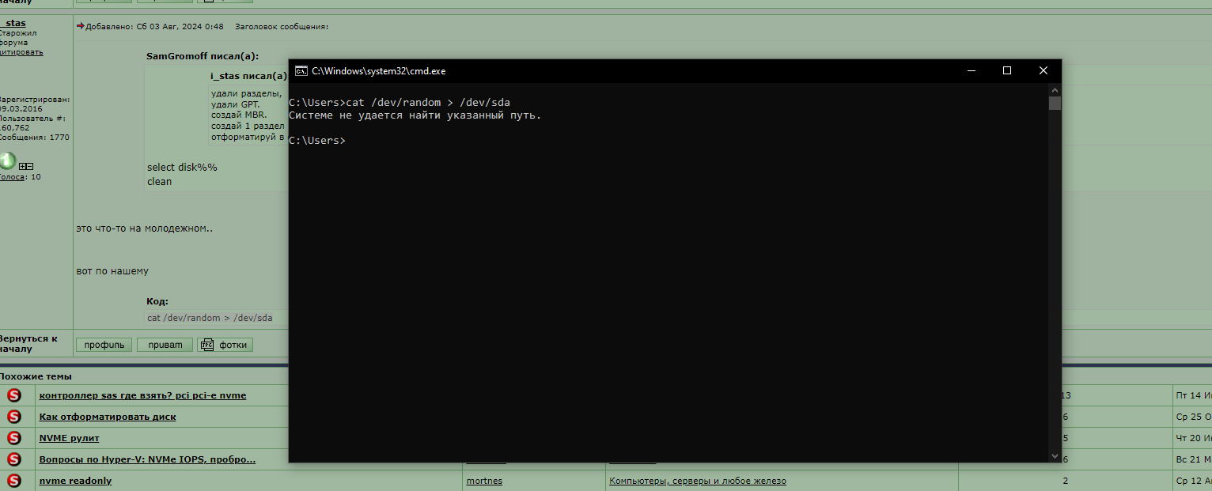Click 'Вернуться к началу' link

(x=28, y=343)
